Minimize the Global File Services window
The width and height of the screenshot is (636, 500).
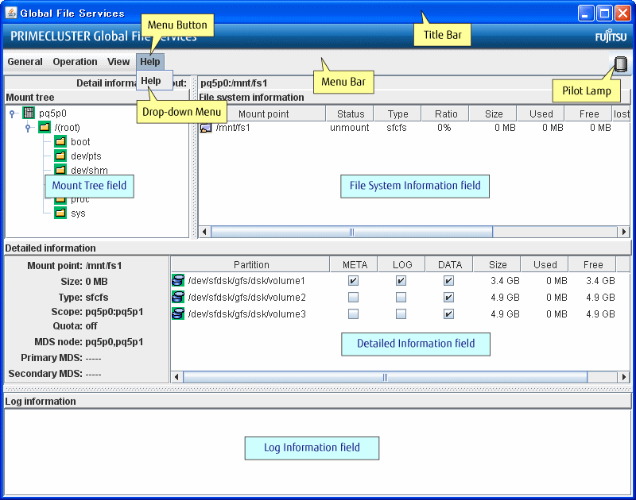tap(586, 13)
